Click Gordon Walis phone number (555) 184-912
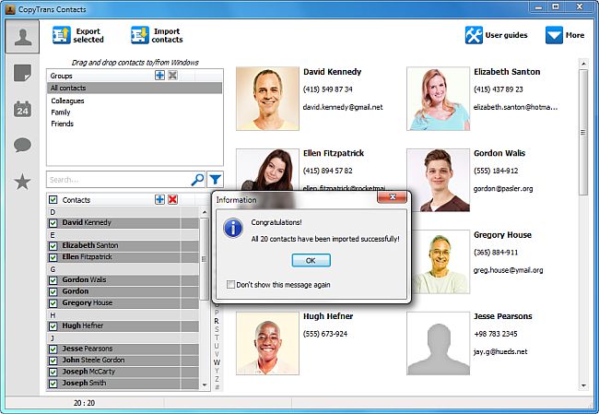This screenshot has width=599, height=414. point(496,171)
